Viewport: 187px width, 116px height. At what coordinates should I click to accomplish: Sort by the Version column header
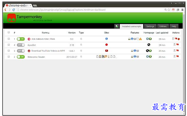(x=72, y=33)
